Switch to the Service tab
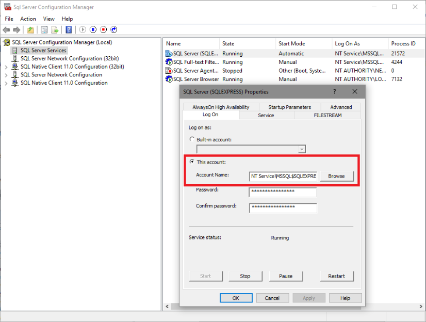 click(x=266, y=115)
